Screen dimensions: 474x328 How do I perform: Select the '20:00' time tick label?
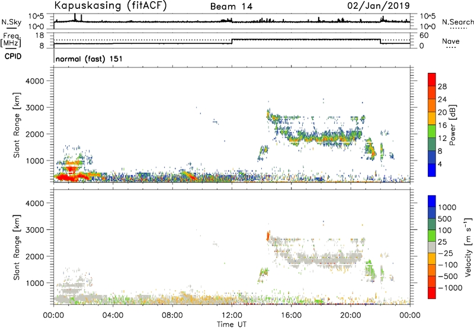point(351,316)
